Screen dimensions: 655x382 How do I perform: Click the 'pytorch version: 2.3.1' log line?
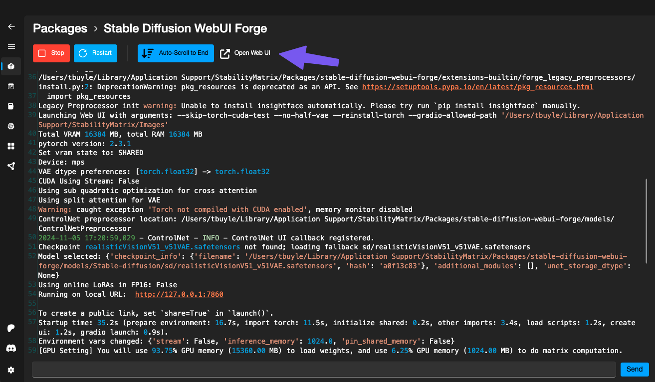pos(84,144)
